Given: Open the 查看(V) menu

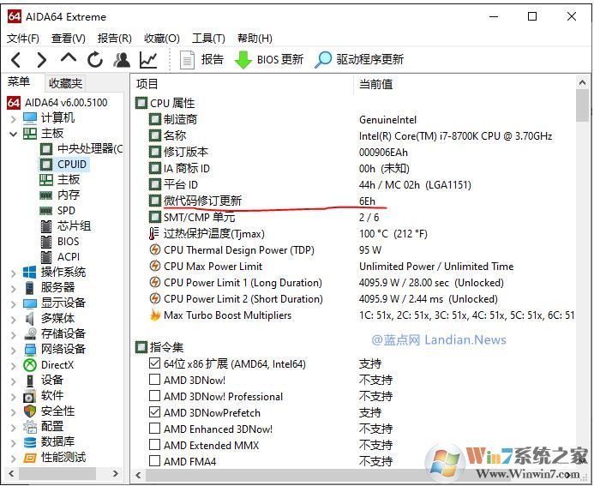Looking at the screenshot, I should coord(69,39).
